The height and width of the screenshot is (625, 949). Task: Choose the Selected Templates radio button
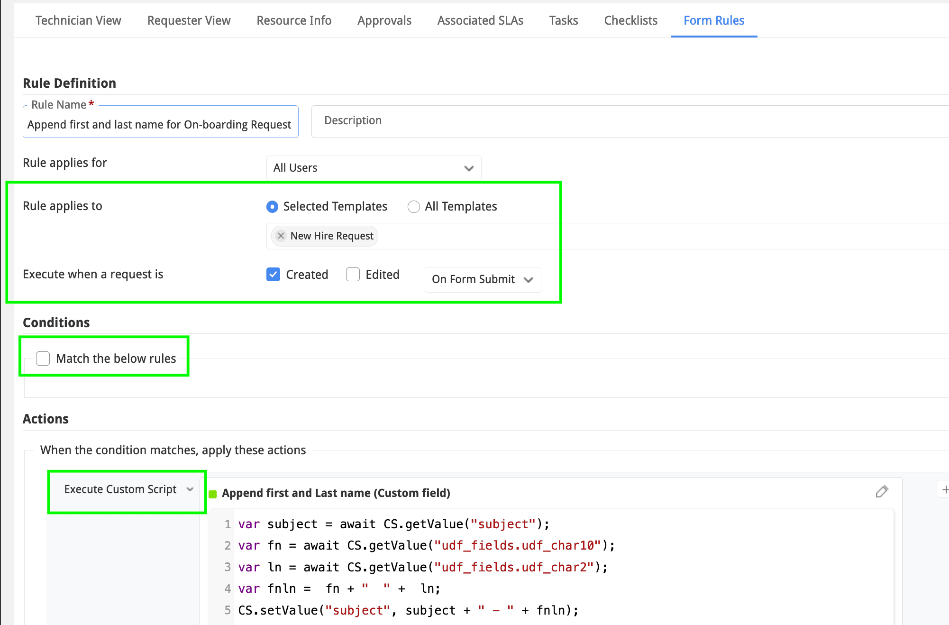pos(272,207)
